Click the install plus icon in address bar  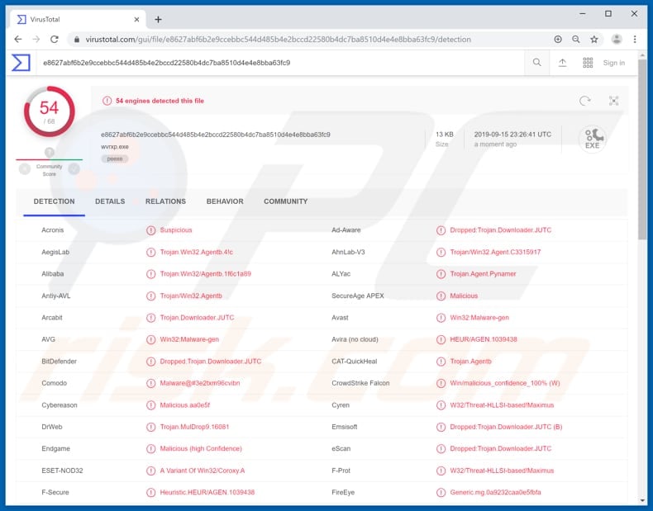click(558, 39)
